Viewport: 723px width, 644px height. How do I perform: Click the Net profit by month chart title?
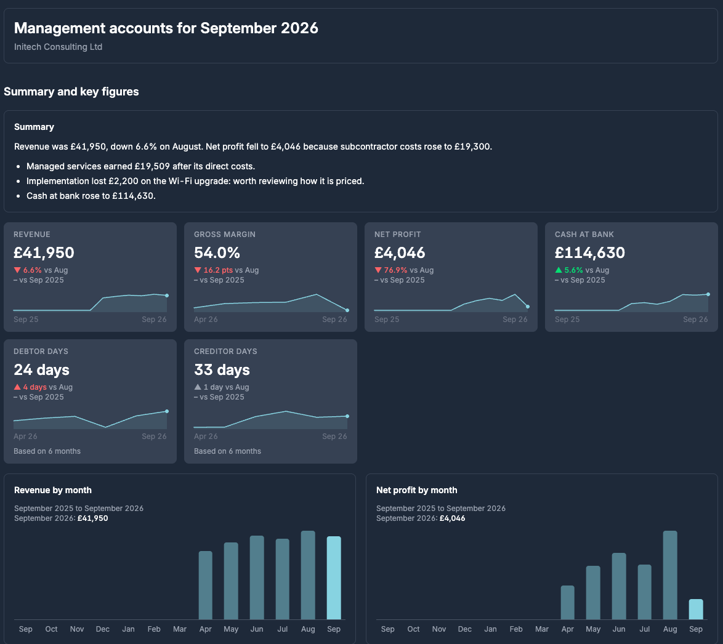416,490
